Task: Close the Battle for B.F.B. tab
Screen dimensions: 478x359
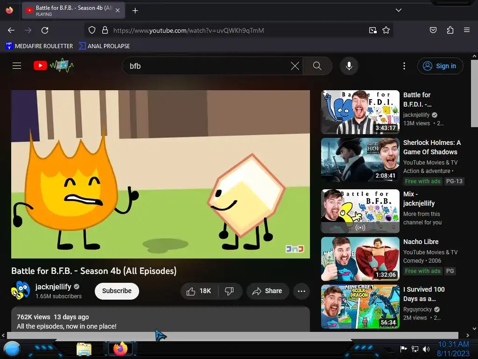Action: point(118,10)
